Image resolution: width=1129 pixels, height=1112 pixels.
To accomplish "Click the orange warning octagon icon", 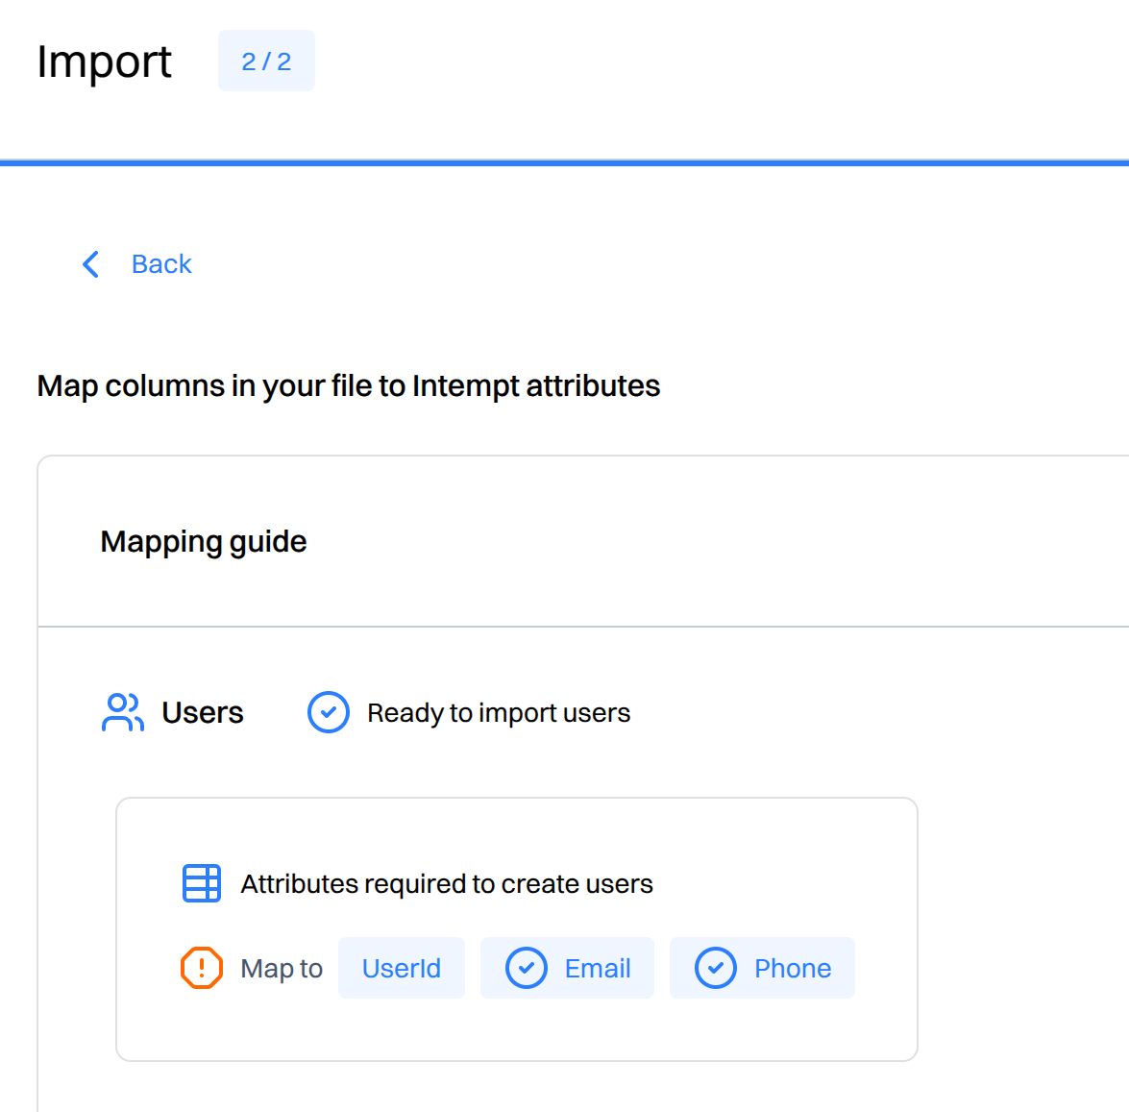I will point(202,967).
